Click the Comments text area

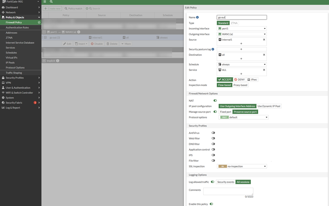pyautogui.click(x=228, y=191)
